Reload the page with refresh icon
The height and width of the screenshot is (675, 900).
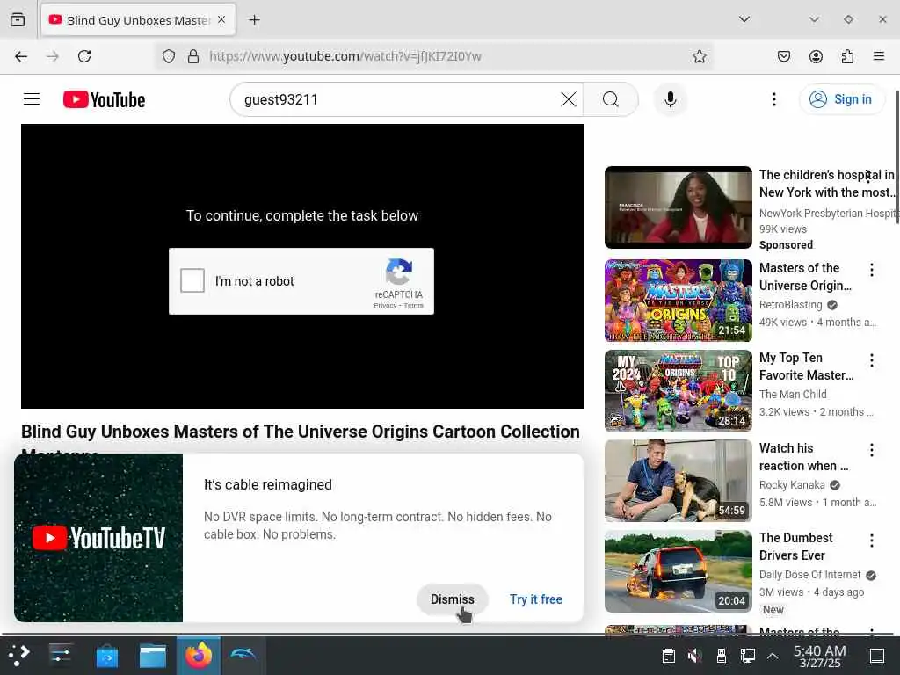tap(84, 56)
